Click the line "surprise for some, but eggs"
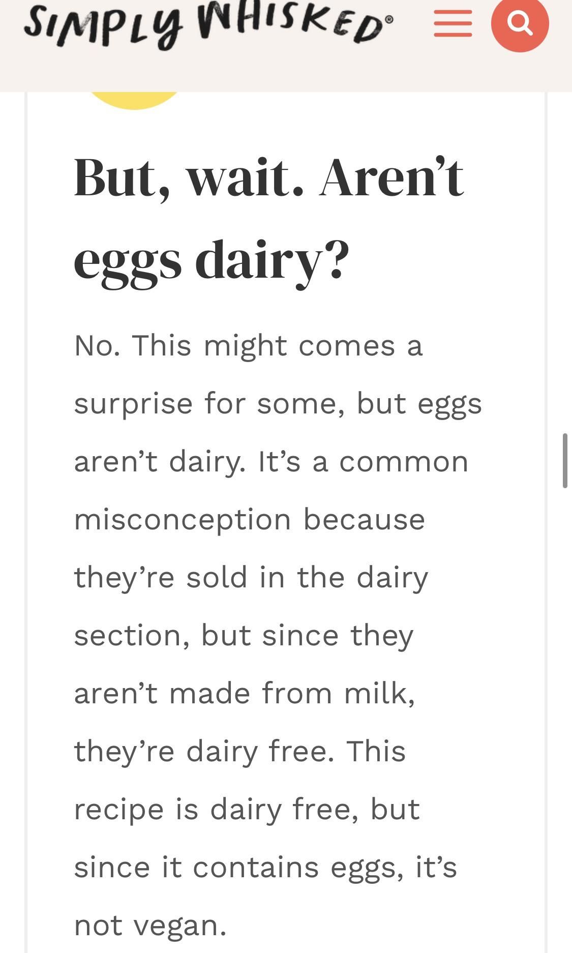This screenshot has height=953, width=572. coord(278,404)
